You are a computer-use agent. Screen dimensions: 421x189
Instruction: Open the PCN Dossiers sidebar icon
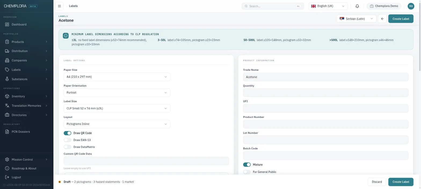7,132
